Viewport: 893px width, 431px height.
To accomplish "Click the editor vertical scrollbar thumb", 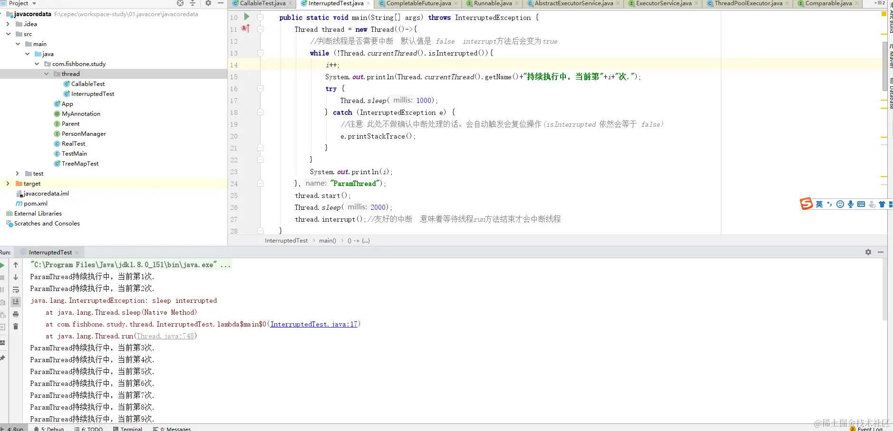I will point(884,66).
